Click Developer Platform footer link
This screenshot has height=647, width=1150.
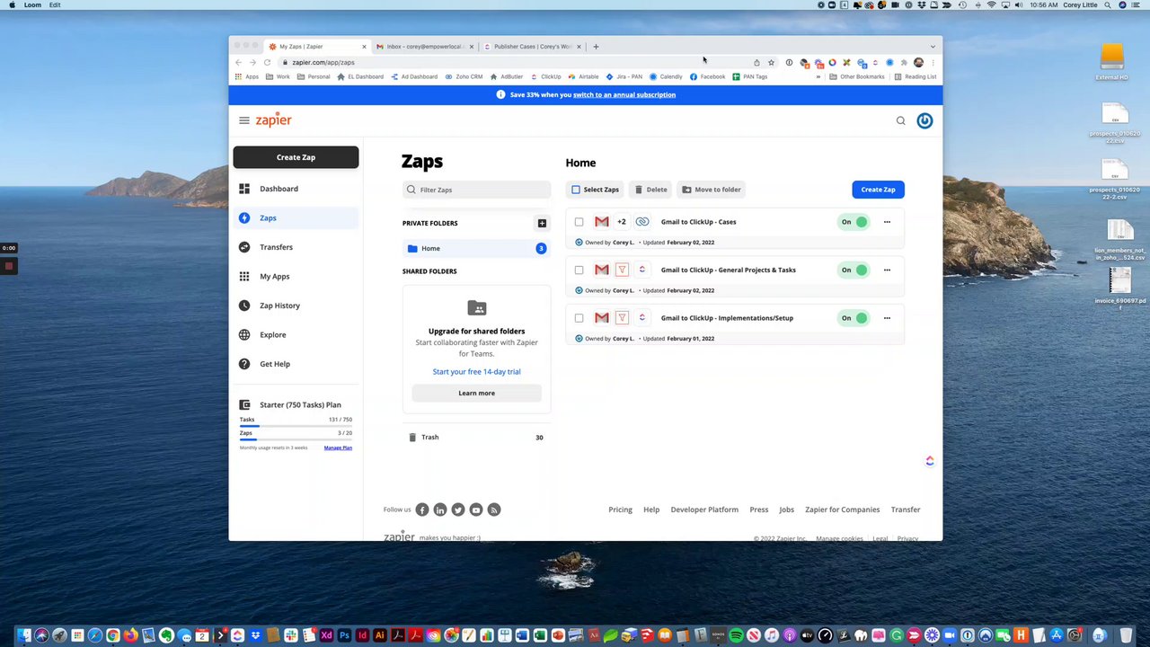(x=704, y=510)
